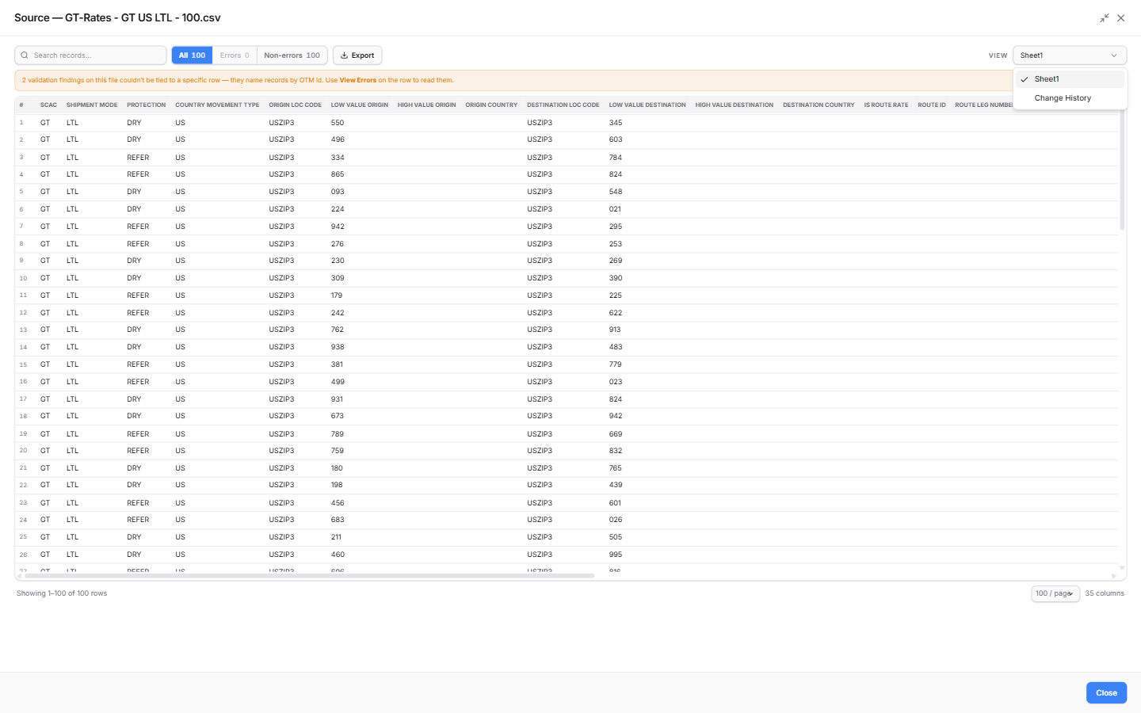Click the LOW VALUE DESTINATION column header
The height and width of the screenshot is (713, 1141).
click(x=647, y=105)
